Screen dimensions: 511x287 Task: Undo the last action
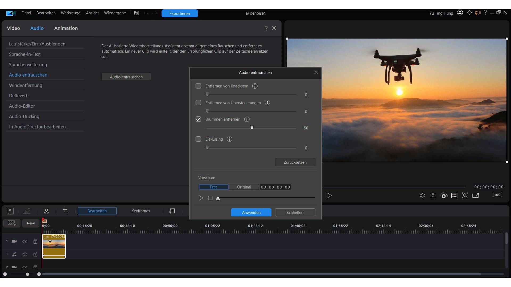[x=146, y=13]
